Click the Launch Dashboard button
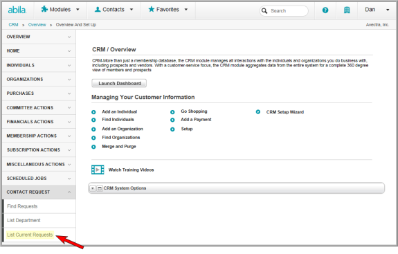The image size is (398, 254). click(x=119, y=83)
